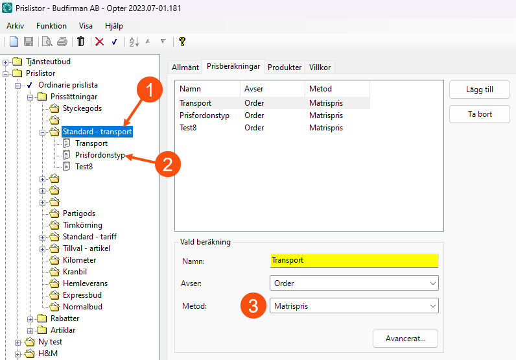Screen dimensions: 516x360
Task: Click the New document toolbar icon
Action: coord(14,42)
